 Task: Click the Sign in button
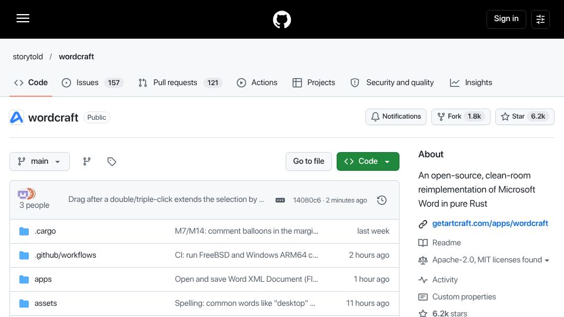pos(506,19)
